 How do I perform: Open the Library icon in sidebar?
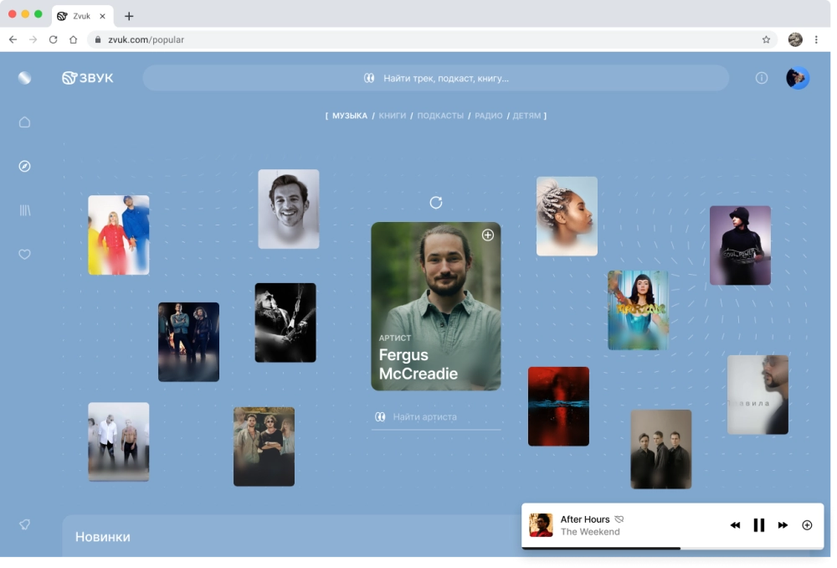[24, 210]
